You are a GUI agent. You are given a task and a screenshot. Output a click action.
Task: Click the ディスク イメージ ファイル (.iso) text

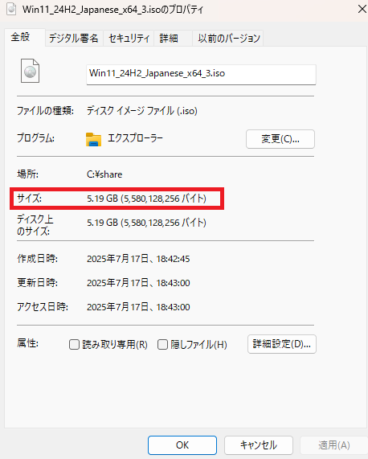pyautogui.click(x=142, y=111)
